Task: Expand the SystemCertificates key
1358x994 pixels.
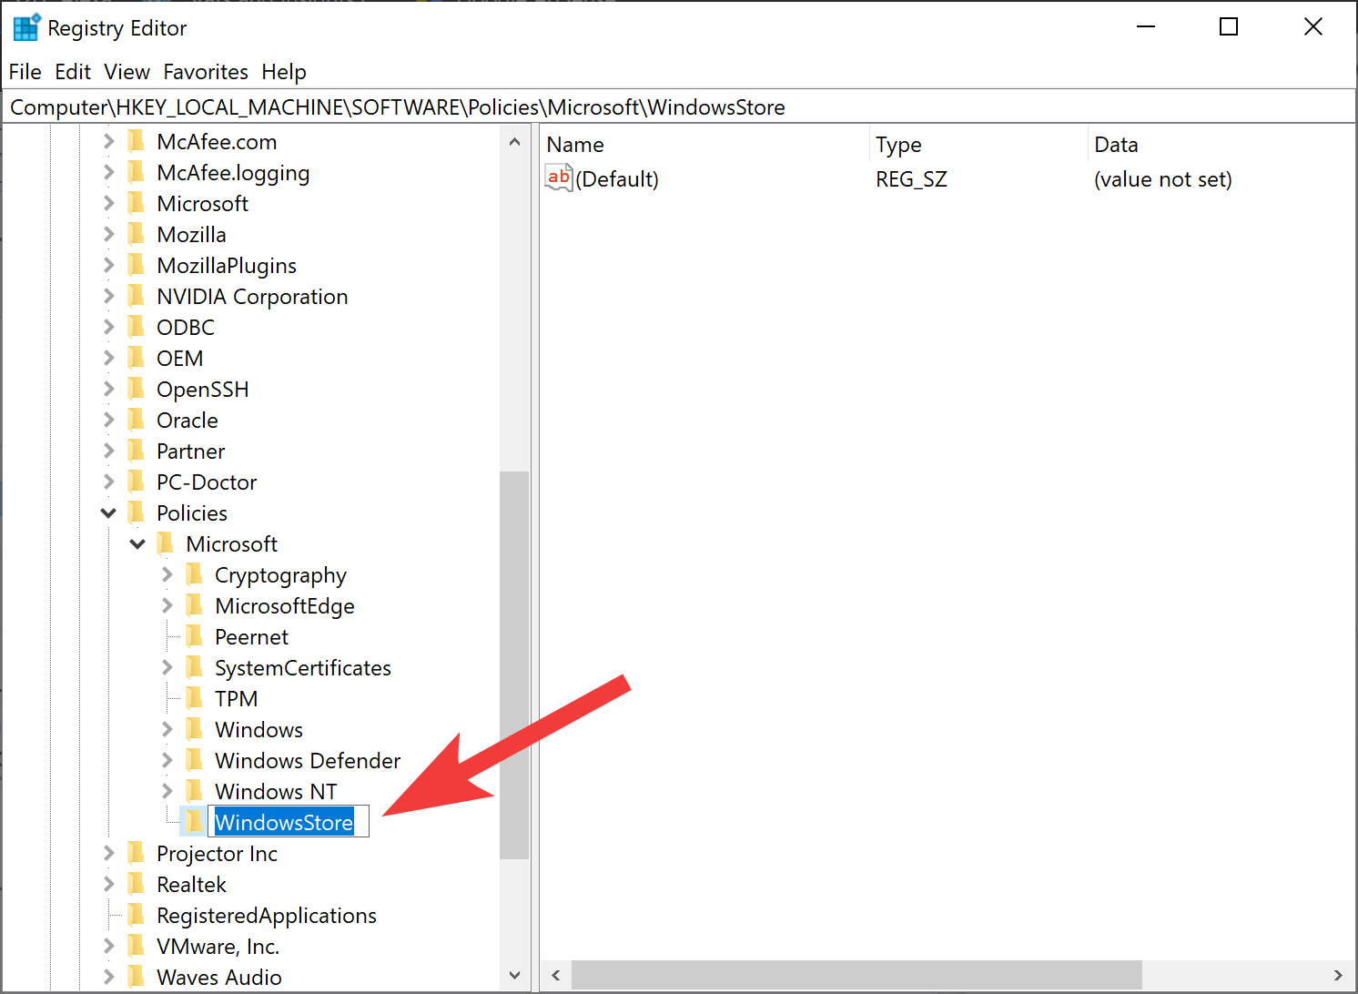Action: pos(167,667)
